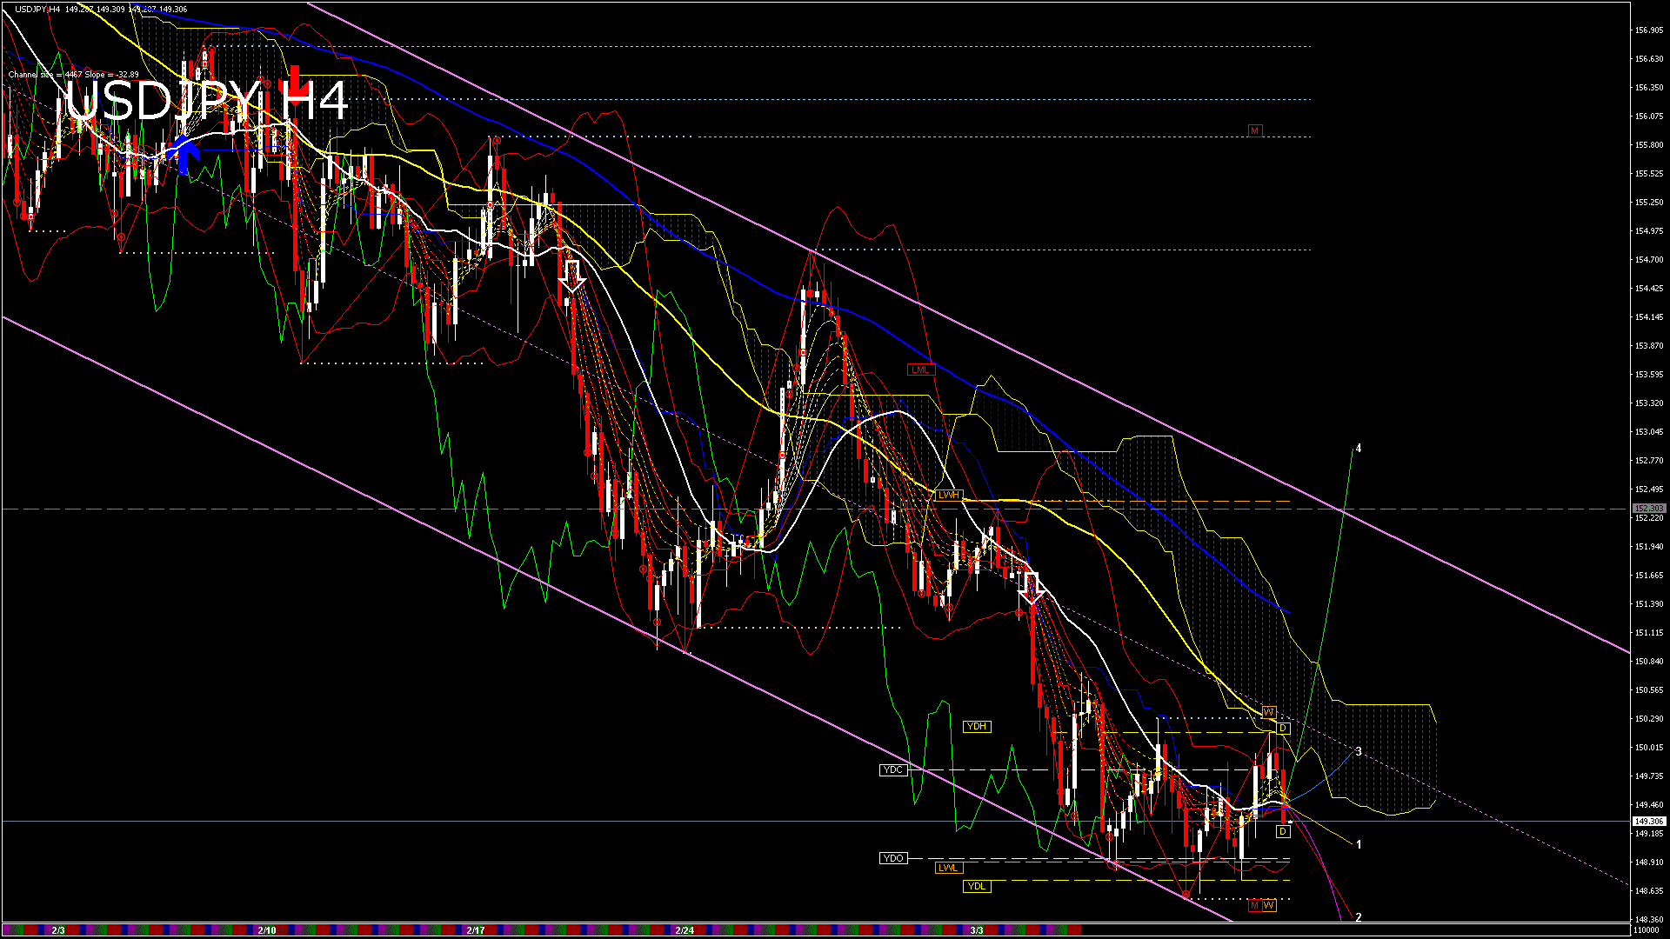Select the YDH level label

(977, 727)
